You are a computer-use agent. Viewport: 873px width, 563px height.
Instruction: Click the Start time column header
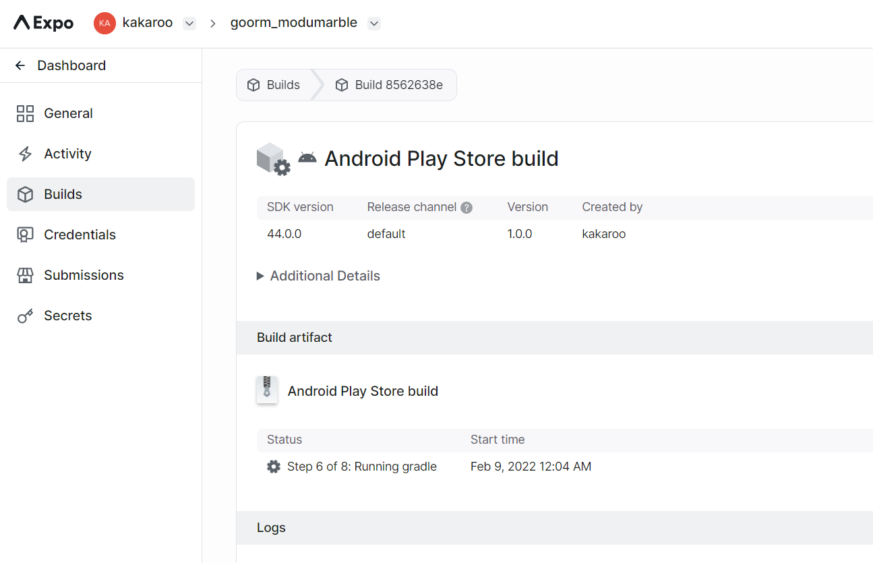[498, 440]
